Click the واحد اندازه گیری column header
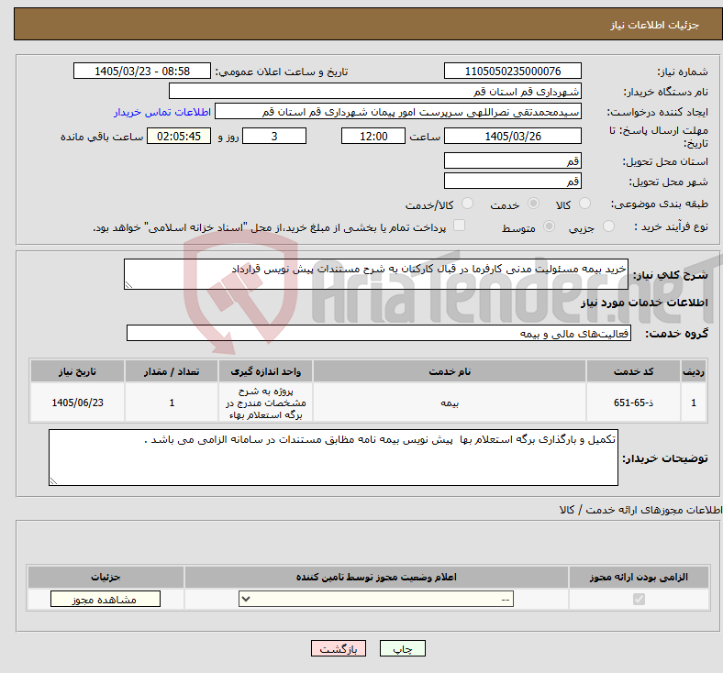This screenshot has height=673, width=723. pos(265,371)
